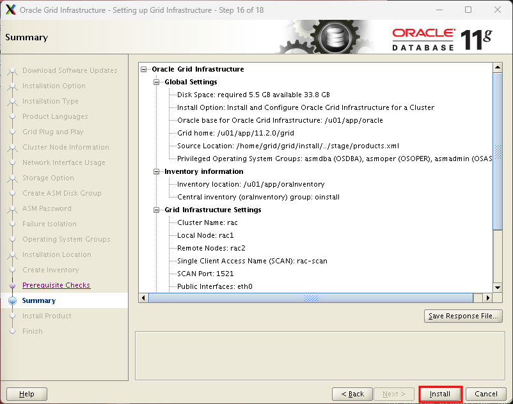Click the Product Languages step bullet icon

point(12,116)
